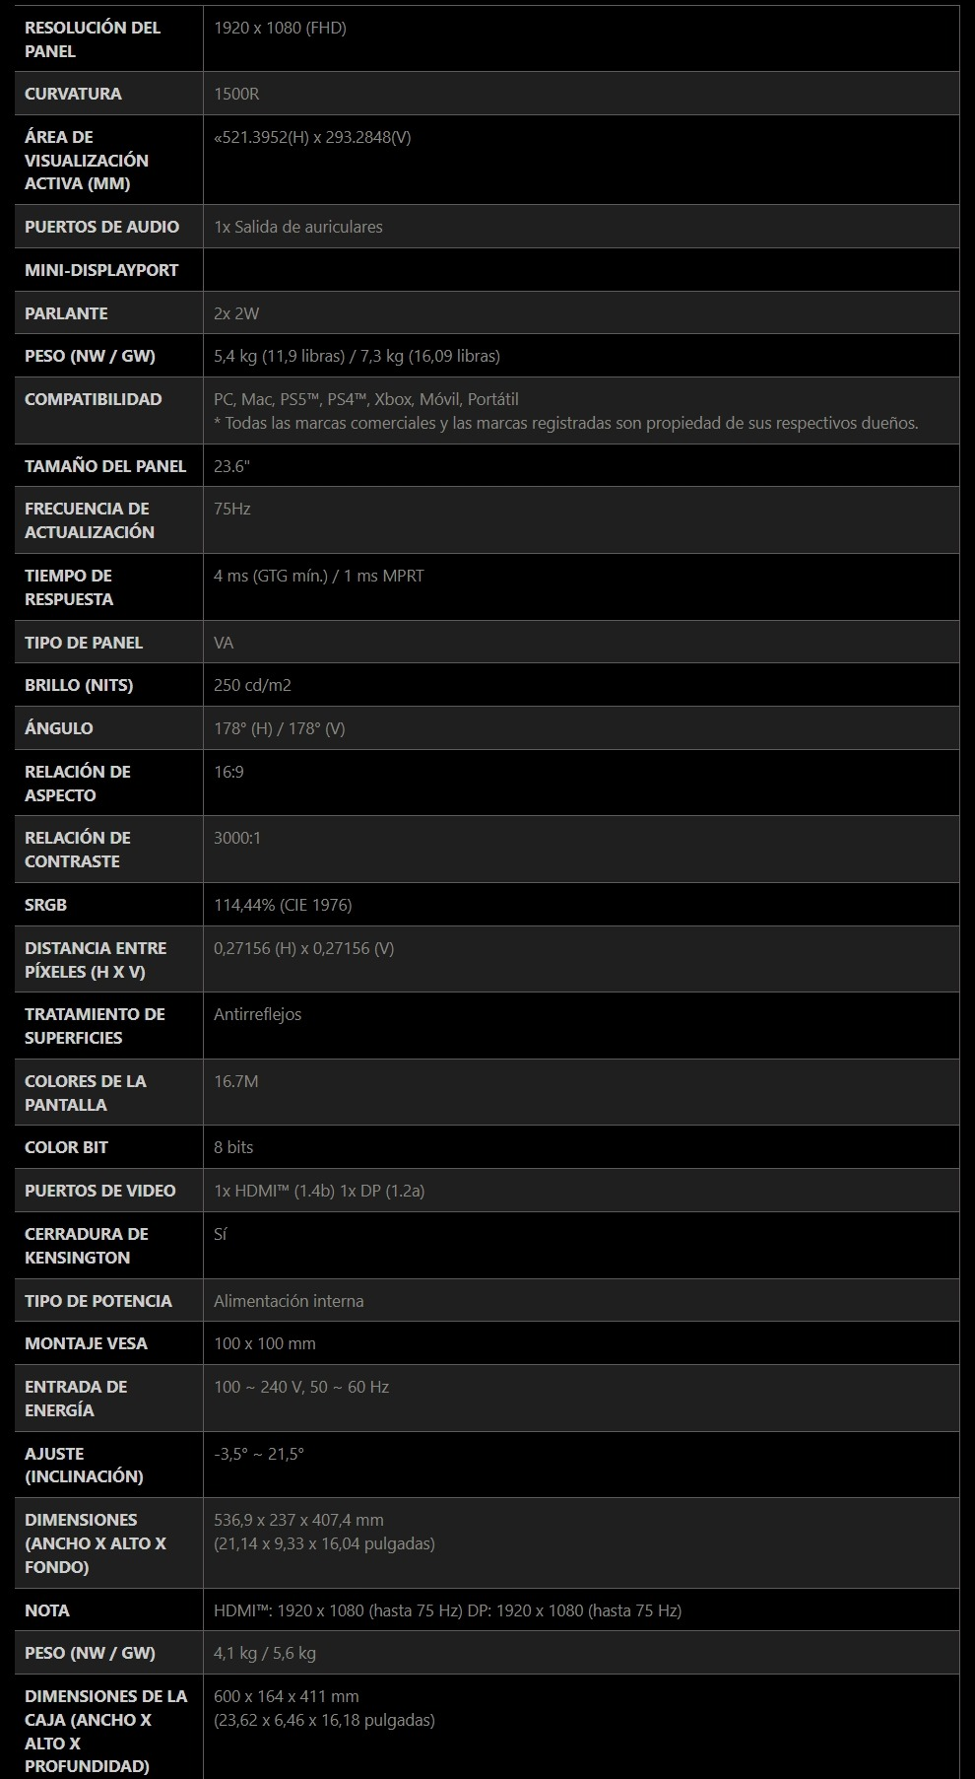Click the TIPO DE PANEL label
Viewport: 975px width, 1779px height.
click(x=84, y=643)
